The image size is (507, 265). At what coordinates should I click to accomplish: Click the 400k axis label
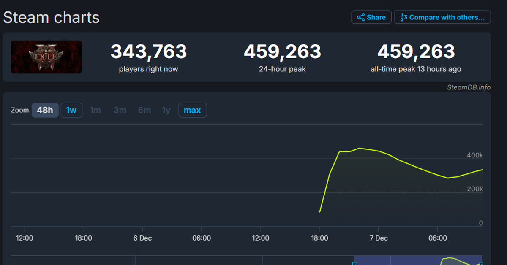click(475, 155)
